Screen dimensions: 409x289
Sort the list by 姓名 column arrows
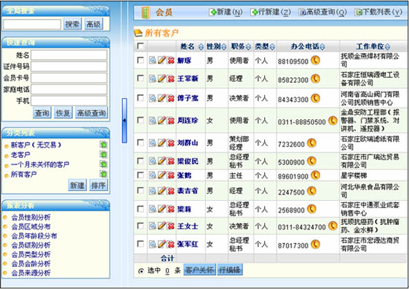[x=201, y=47]
